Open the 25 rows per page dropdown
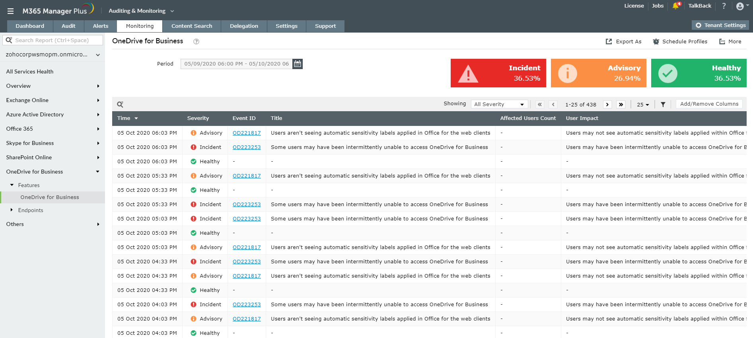This screenshot has height=338, width=753. (x=643, y=104)
